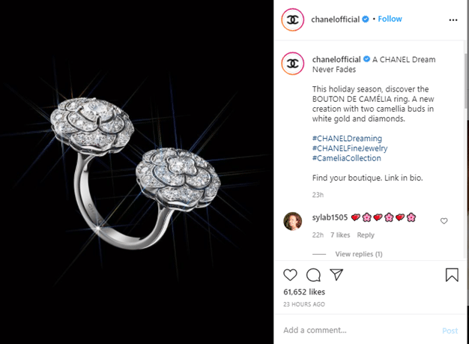Click the diamond ring photo
Image resolution: width=469 pixels, height=344 pixels.
pos(136,172)
